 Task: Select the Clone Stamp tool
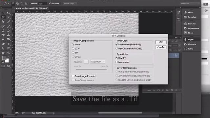3,30
